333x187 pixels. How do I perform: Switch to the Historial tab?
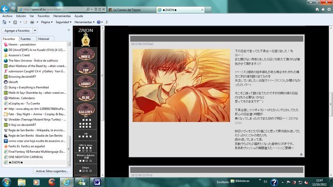[44, 39]
